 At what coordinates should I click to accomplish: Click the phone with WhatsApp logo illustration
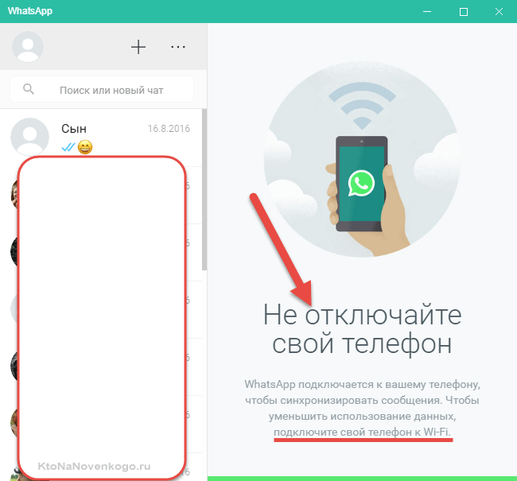click(362, 184)
